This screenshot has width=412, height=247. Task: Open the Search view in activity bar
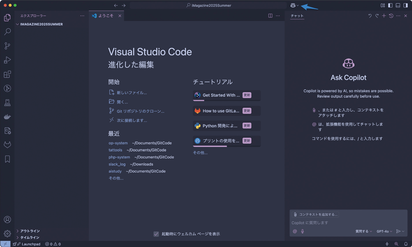pos(7,32)
